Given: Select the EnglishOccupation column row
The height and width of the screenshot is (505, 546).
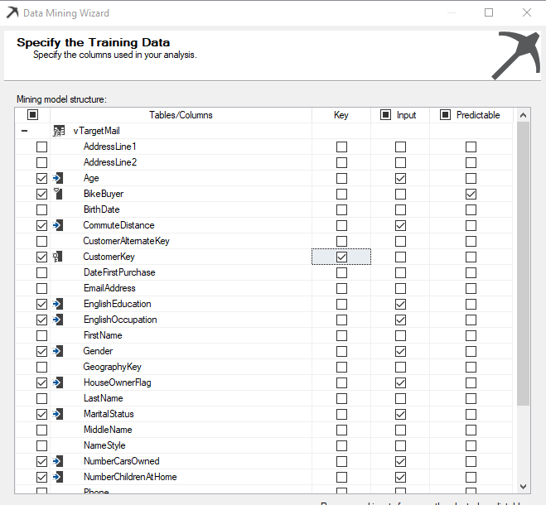Looking at the screenshot, I should pos(120,320).
